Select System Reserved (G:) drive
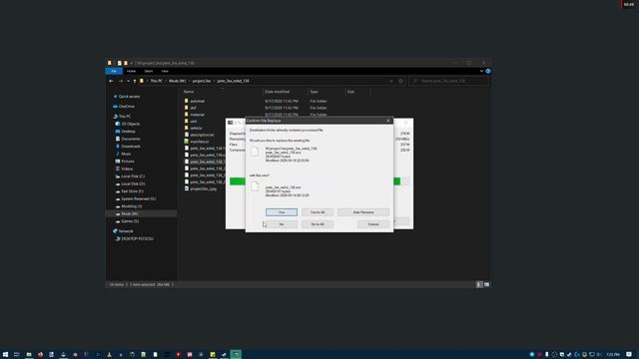This screenshot has height=359, width=639. (138, 198)
